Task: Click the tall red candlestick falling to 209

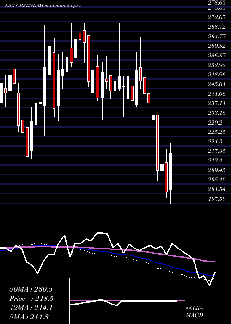Action: [x=158, y=143]
